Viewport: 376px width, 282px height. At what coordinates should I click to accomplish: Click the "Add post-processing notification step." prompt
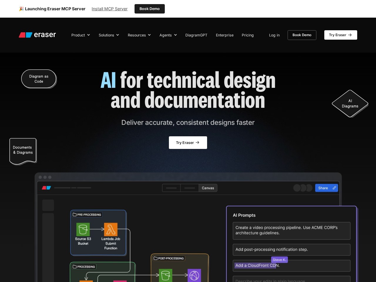[x=292, y=250]
